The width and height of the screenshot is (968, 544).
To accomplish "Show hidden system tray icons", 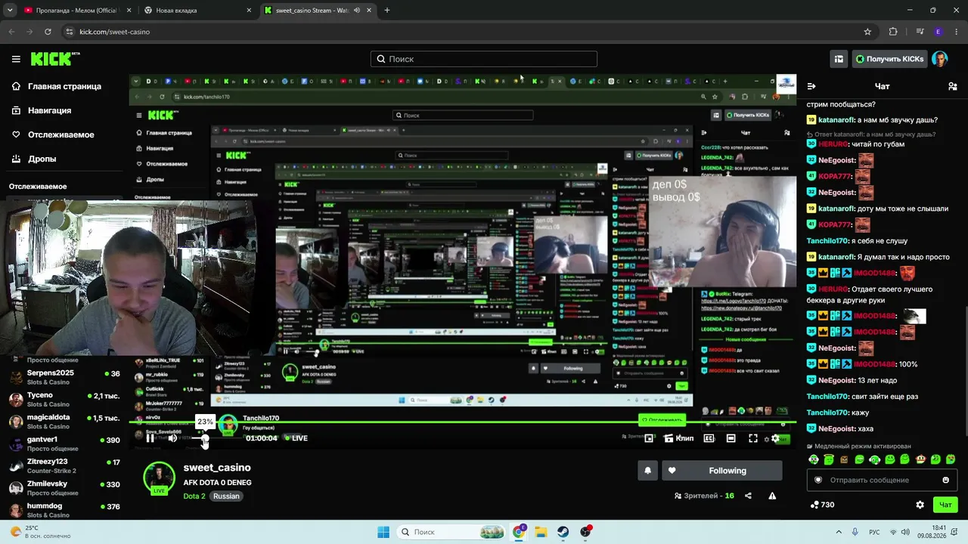I will click(x=839, y=532).
